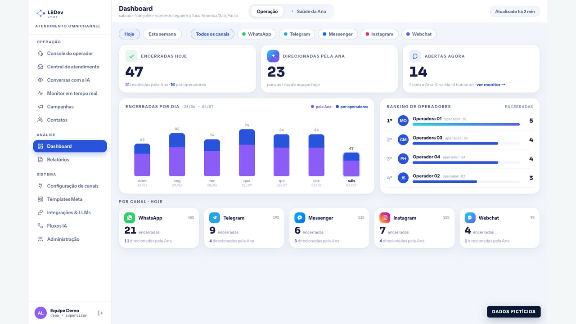Toggle the pela Ana chart legend
This screenshot has width=576, height=324.
tap(321, 107)
